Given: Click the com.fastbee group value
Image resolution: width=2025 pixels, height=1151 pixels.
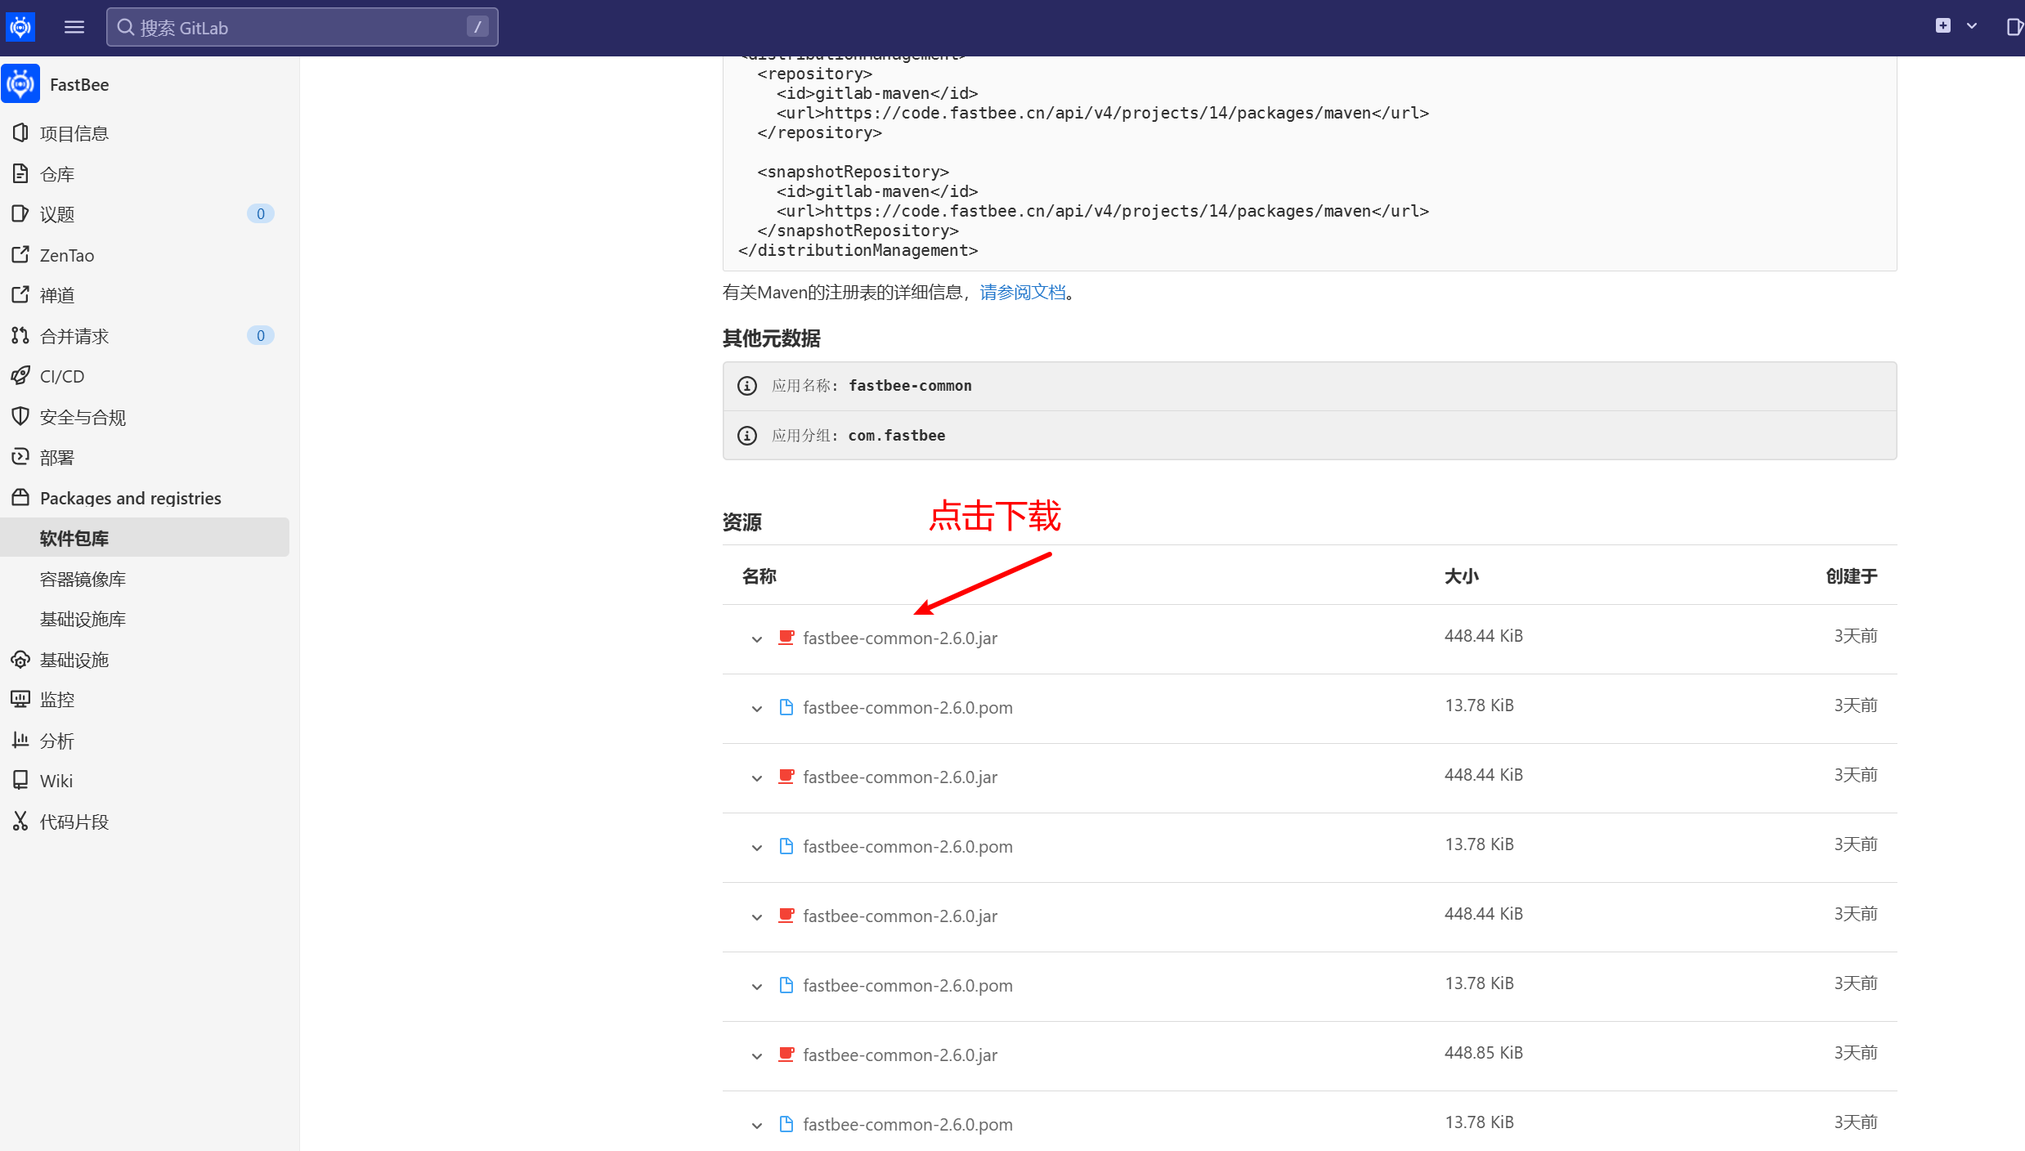Looking at the screenshot, I should pos(897,435).
